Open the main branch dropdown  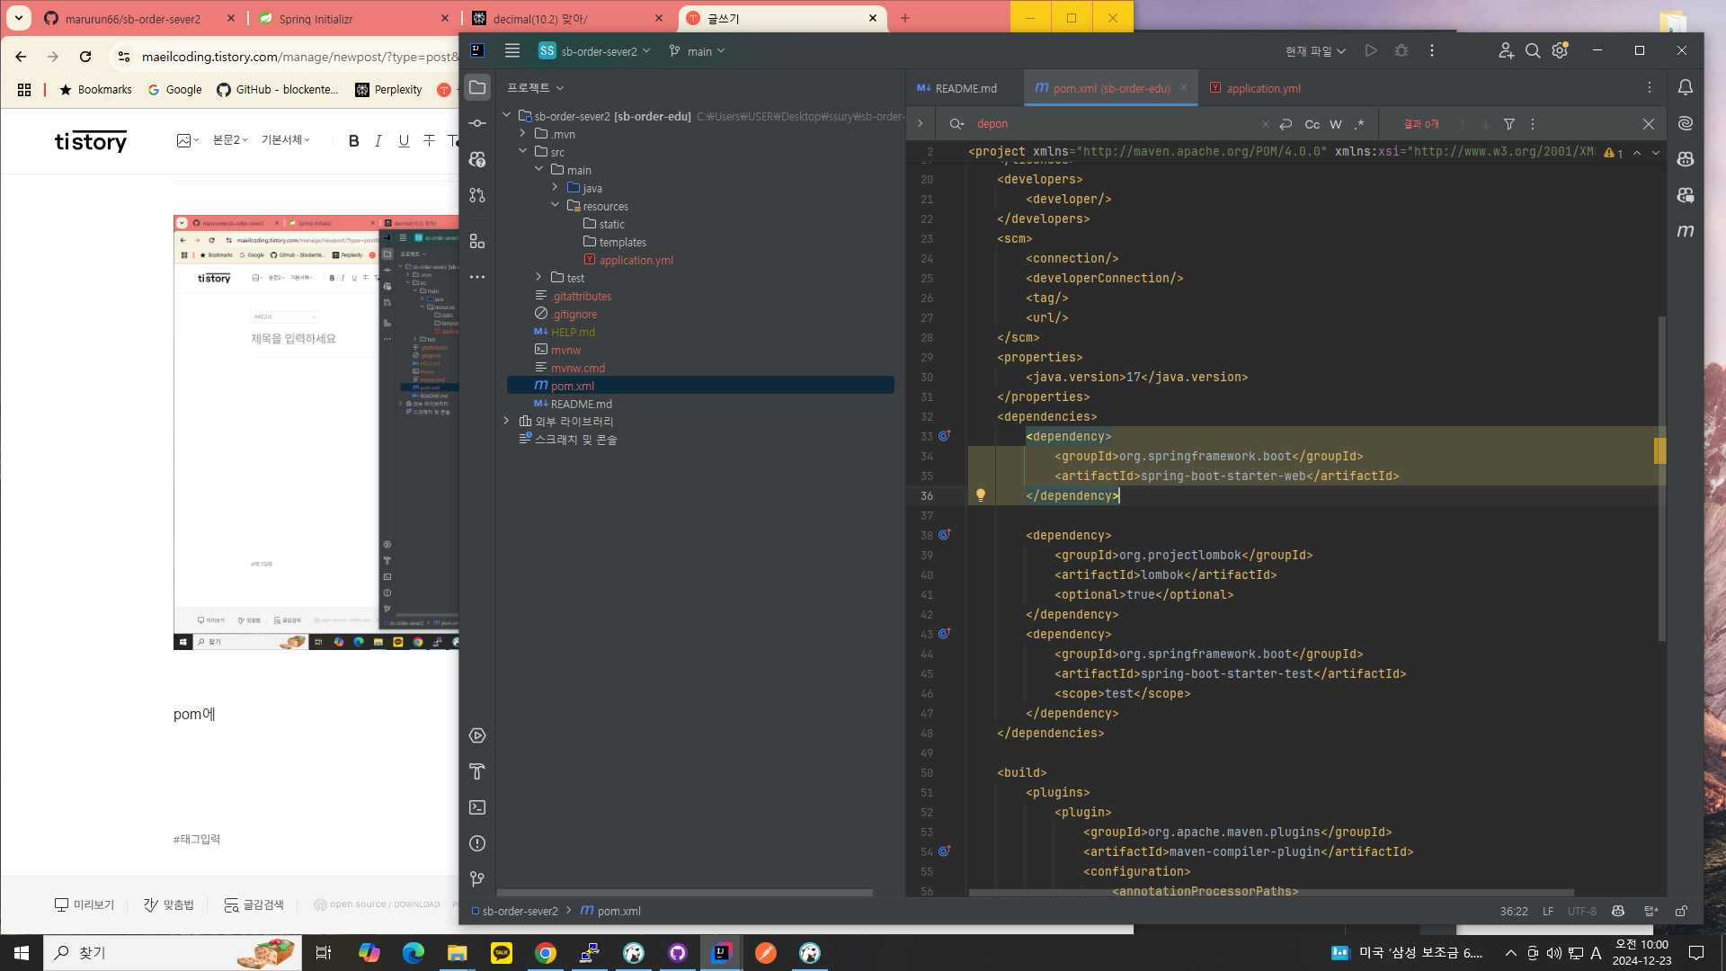click(698, 51)
